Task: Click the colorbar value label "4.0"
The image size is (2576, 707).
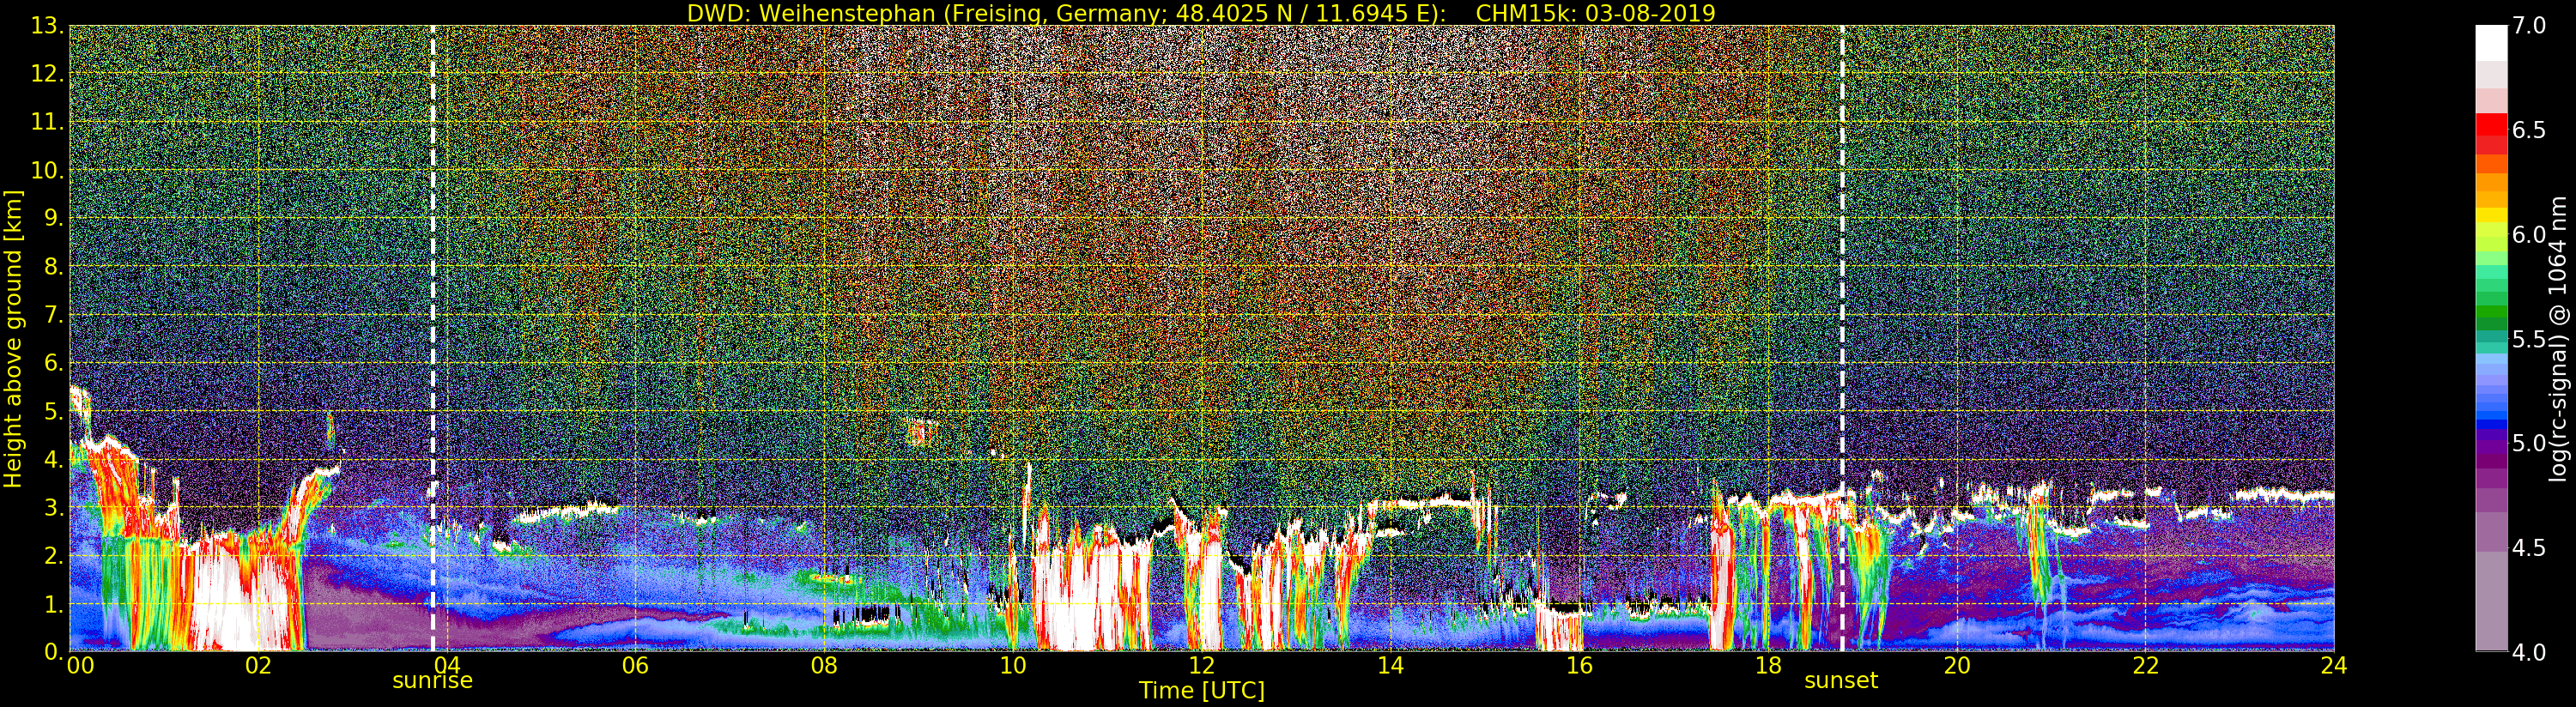Action: click(2529, 652)
